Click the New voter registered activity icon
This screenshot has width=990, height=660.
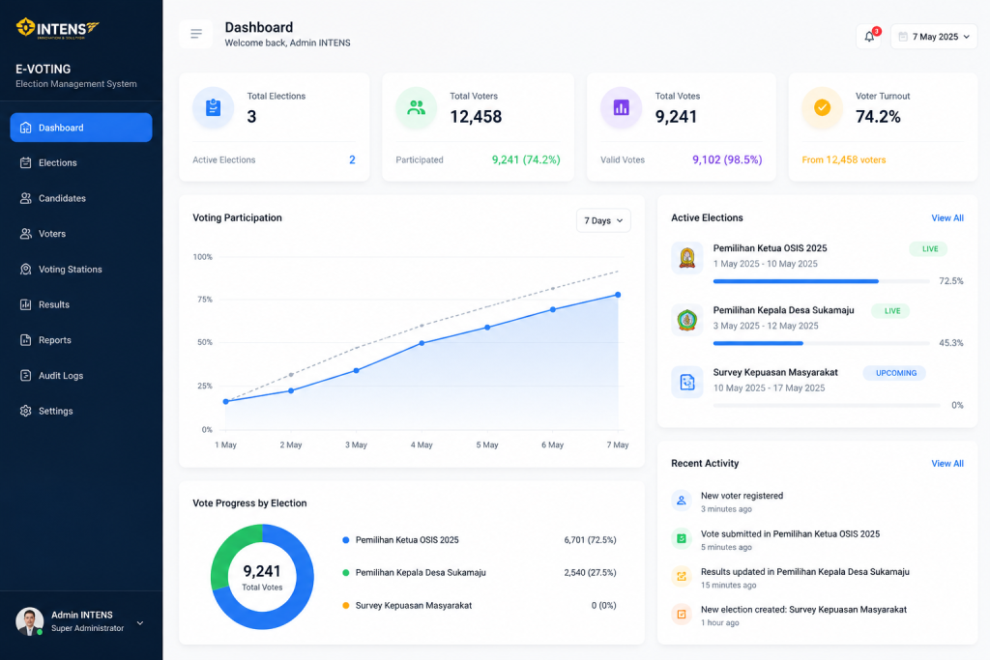682,501
